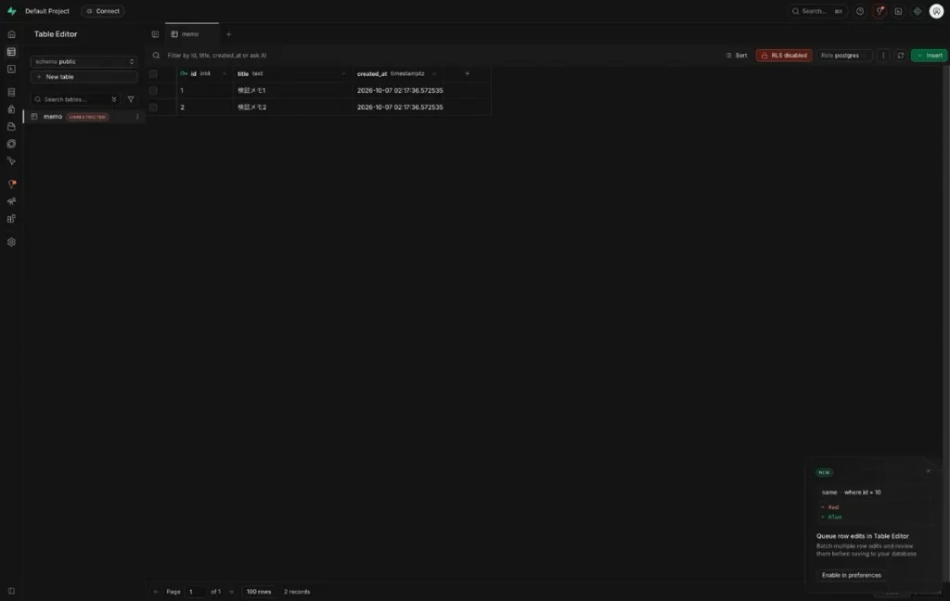Check the row with id 1
This screenshot has height=601, width=950.
tap(153, 90)
